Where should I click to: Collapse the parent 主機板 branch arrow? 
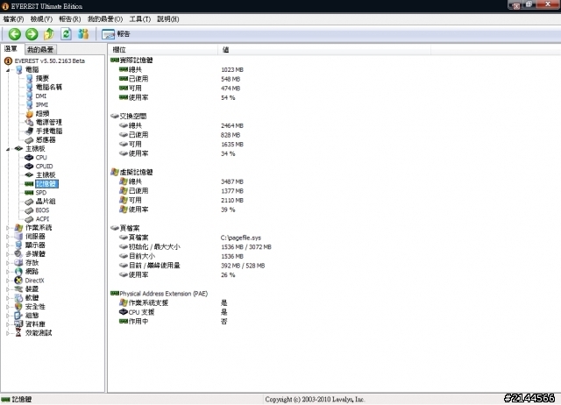coord(8,149)
